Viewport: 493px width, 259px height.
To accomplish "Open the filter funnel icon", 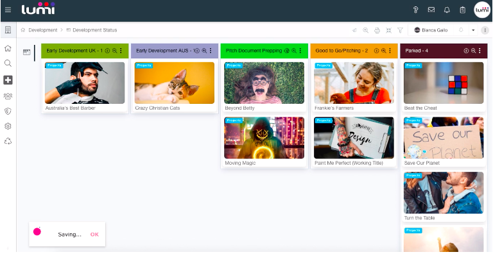I will [401, 30].
